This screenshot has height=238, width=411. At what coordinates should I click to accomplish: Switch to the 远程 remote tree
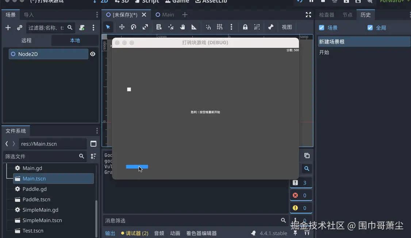[x=27, y=41]
